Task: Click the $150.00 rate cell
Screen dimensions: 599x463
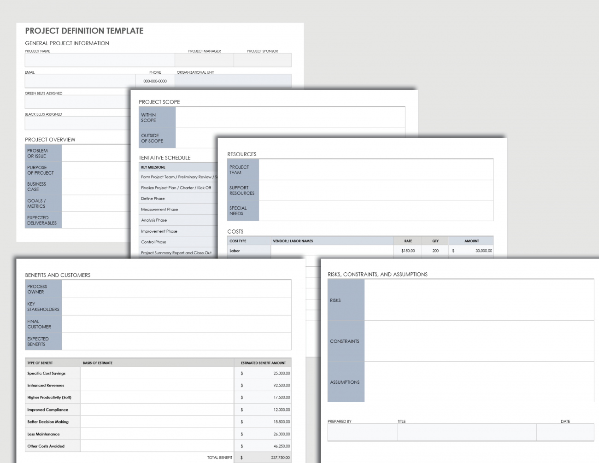Action: [x=408, y=251]
